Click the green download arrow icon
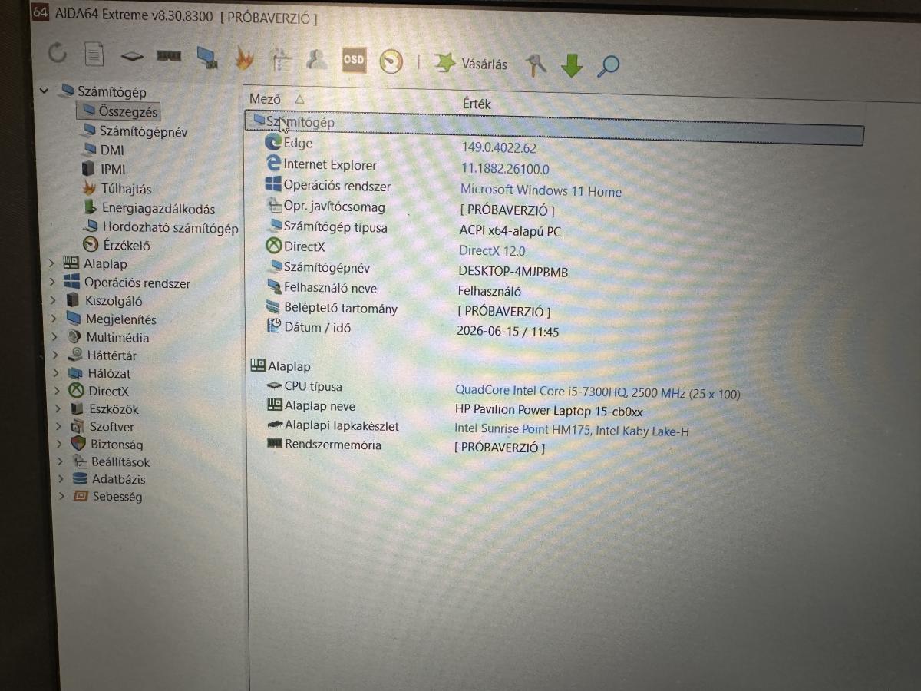Screen dimensions: 921x691 (x=572, y=65)
